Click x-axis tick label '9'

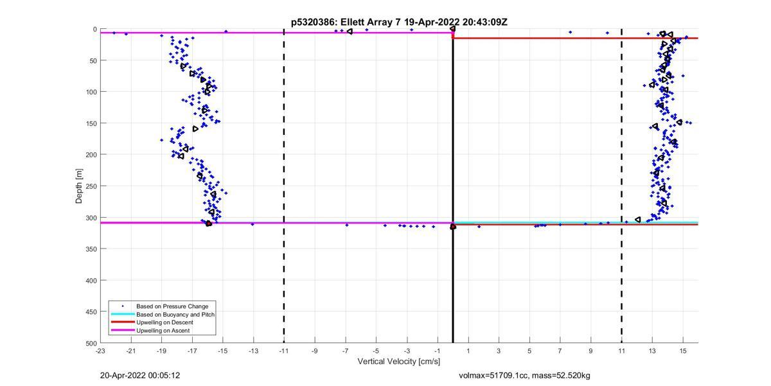pos(590,351)
